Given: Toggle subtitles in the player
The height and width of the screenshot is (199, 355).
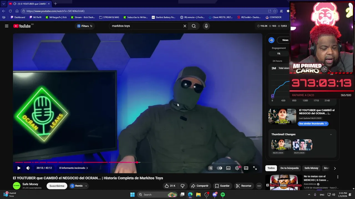Looking at the screenshot, I should (228, 168).
